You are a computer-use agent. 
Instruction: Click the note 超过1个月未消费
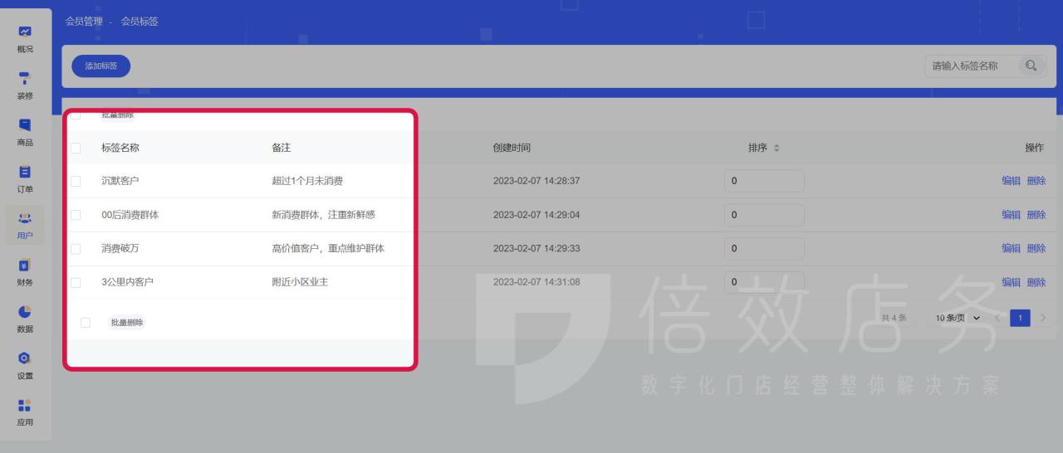(307, 181)
